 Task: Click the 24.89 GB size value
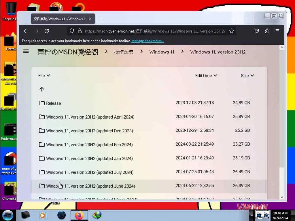pyautogui.click(x=241, y=103)
